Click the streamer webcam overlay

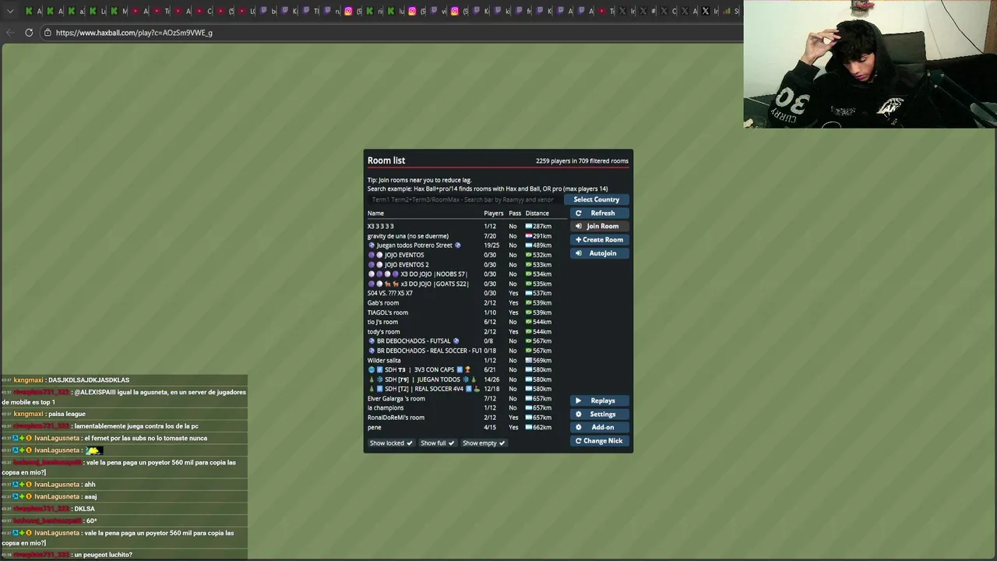(870, 64)
